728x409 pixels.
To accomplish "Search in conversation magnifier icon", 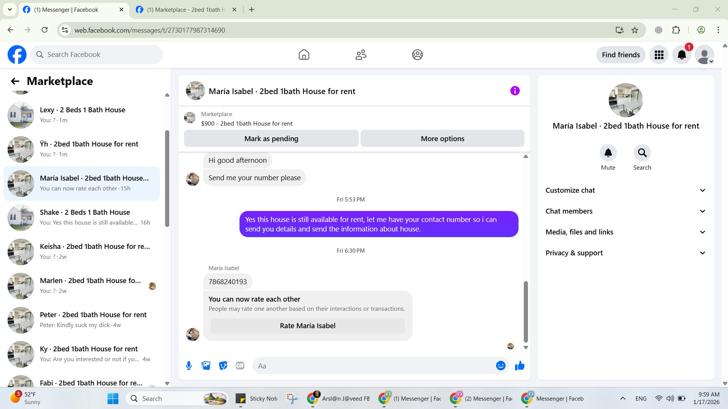I will (x=642, y=153).
